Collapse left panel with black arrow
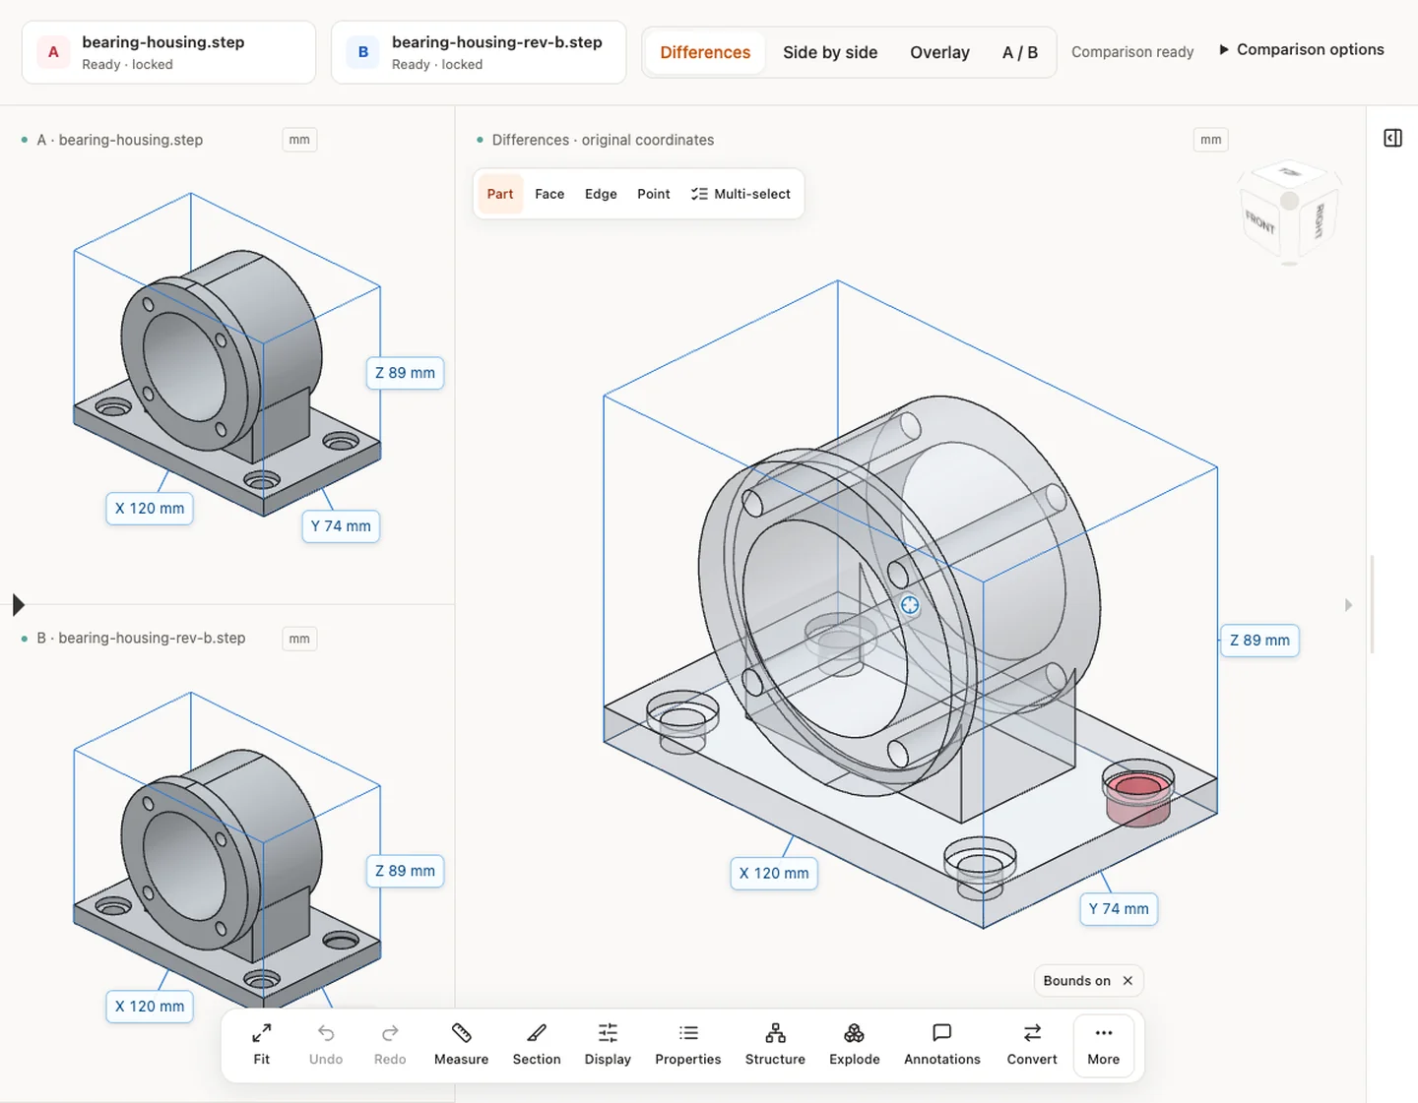1418x1103 pixels. [x=18, y=604]
